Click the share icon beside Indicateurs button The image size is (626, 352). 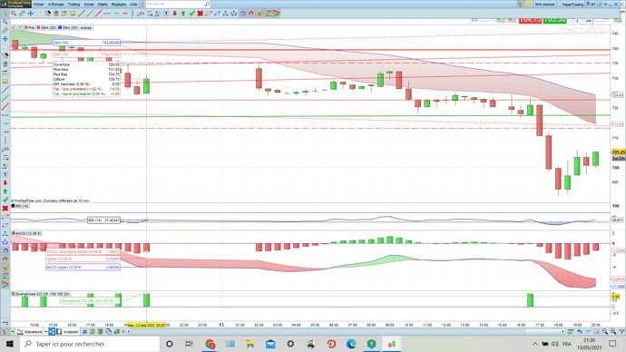tap(52, 331)
